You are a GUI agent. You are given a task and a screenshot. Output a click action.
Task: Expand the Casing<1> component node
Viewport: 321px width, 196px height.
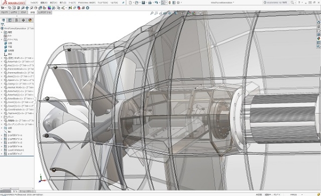click(x=2, y=84)
